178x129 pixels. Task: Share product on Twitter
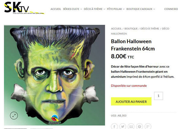coord(122,126)
